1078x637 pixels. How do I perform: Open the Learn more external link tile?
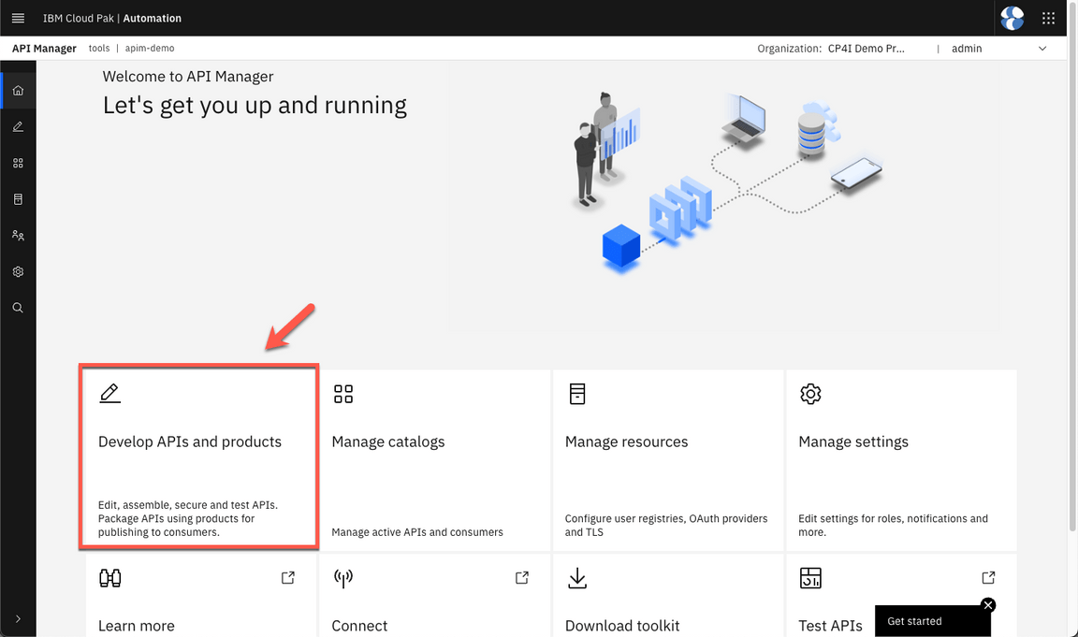(200, 599)
